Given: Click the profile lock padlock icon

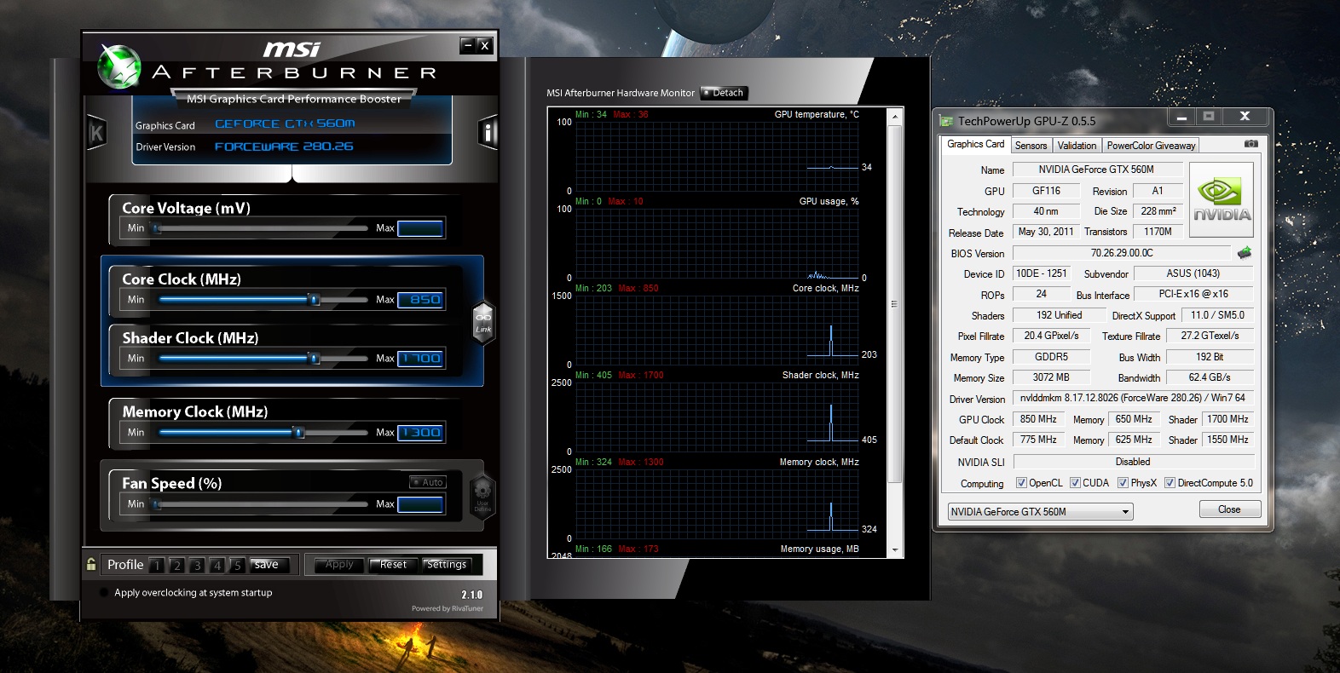Looking at the screenshot, I should (x=91, y=564).
